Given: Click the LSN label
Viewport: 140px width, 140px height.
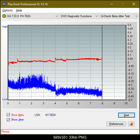Looking at the screenshot, I should [x=37, y=115].
